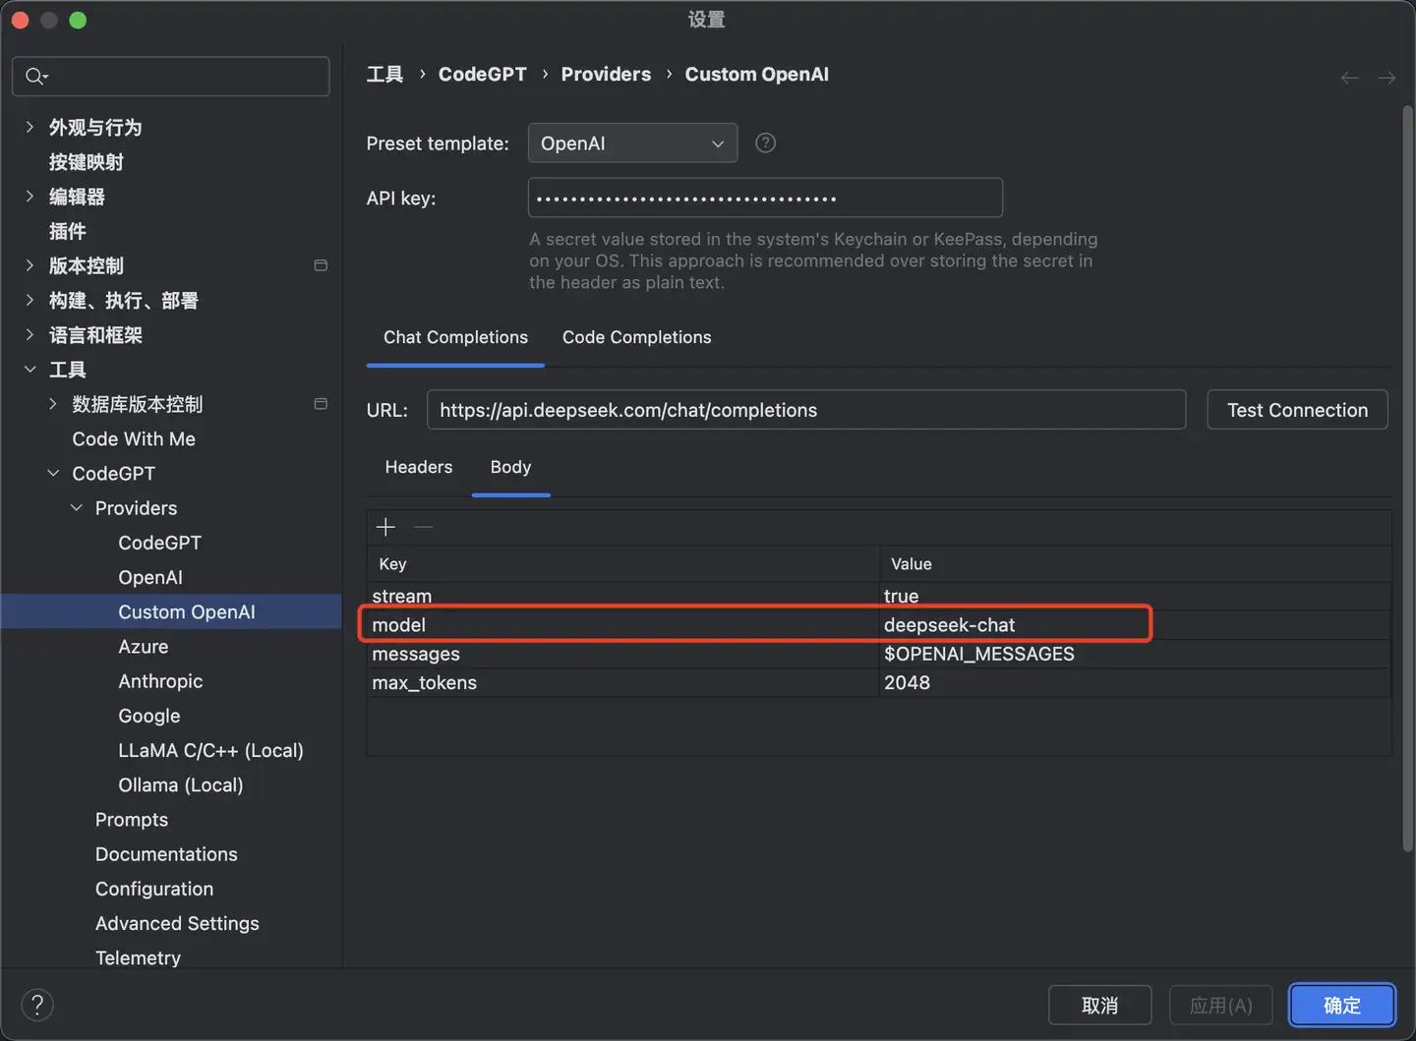The width and height of the screenshot is (1416, 1041).
Task: Open the Prompts settings page
Action: (x=132, y=820)
